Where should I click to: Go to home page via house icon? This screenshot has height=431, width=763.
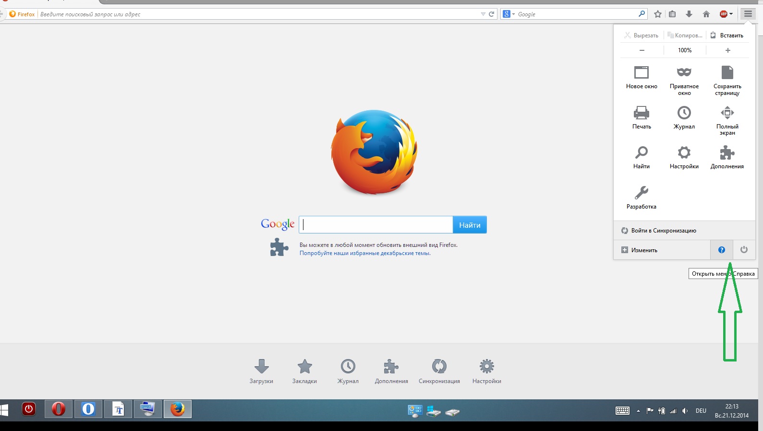pos(706,14)
